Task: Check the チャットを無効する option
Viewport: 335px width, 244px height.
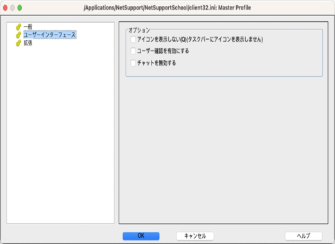Action: click(x=133, y=63)
